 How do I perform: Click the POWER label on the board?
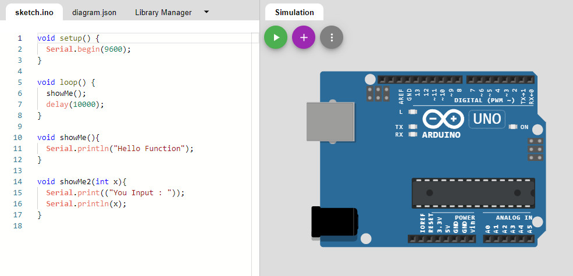465,217
